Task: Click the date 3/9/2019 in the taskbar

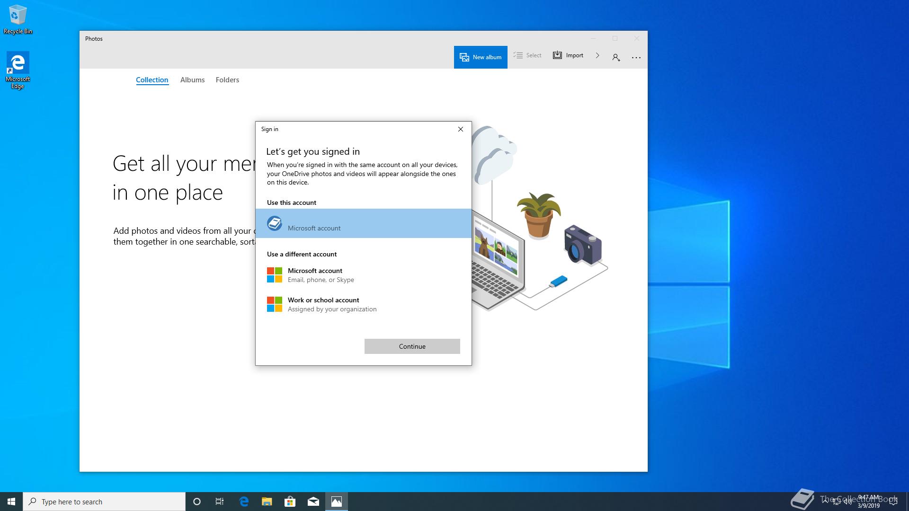Action: click(868, 506)
